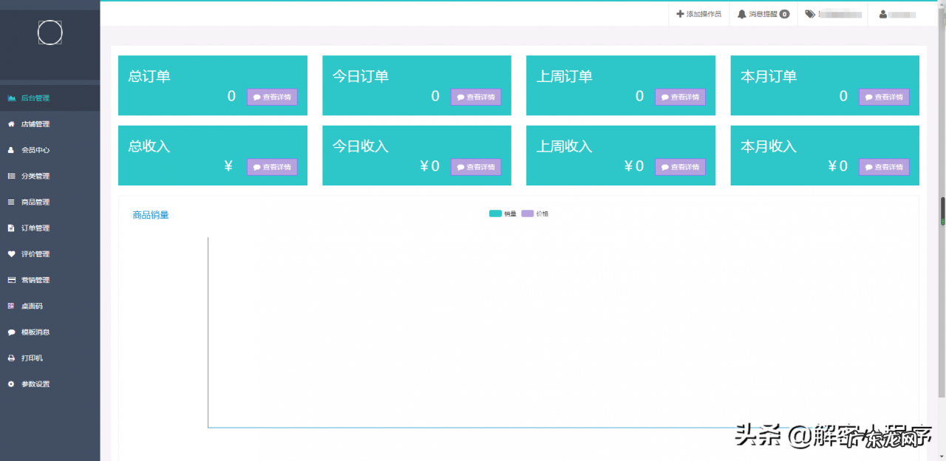Click 查看详情 on the 本月收入 card
The image size is (946, 461).
click(x=884, y=167)
